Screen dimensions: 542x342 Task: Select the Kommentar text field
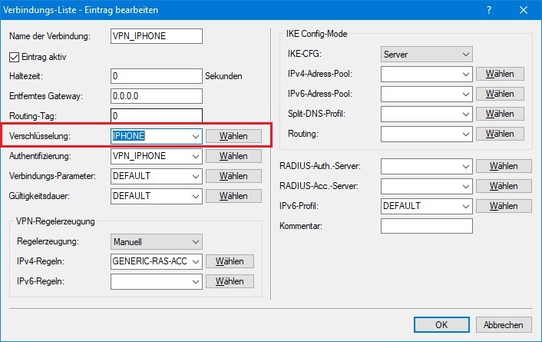pos(426,226)
